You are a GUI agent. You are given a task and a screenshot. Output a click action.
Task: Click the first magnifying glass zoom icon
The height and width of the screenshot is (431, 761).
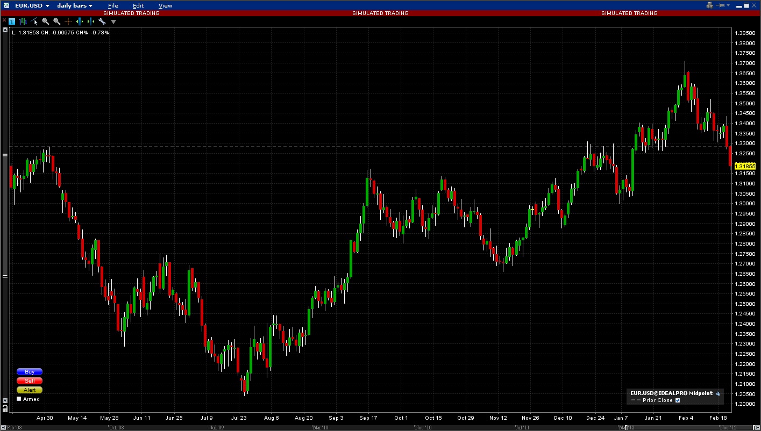coord(46,21)
